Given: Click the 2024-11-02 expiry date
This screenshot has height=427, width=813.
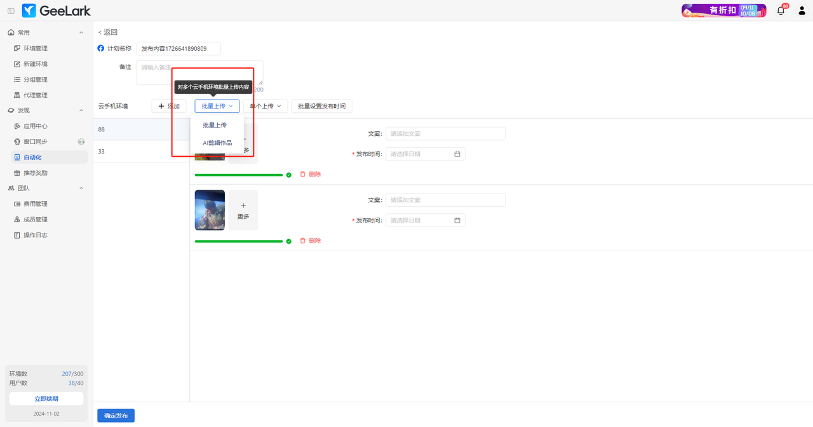Looking at the screenshot, I should pyautogui.click(x=46, y=414).
